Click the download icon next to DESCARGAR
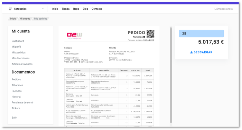Screen dimensions: 242x130 click(192, 52)
